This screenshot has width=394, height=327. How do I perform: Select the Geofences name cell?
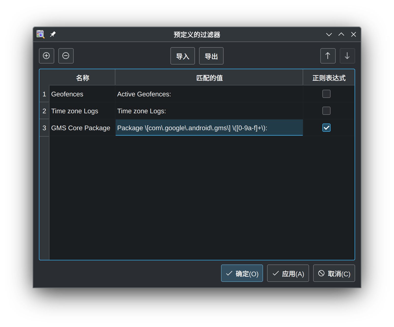(82, 94)
